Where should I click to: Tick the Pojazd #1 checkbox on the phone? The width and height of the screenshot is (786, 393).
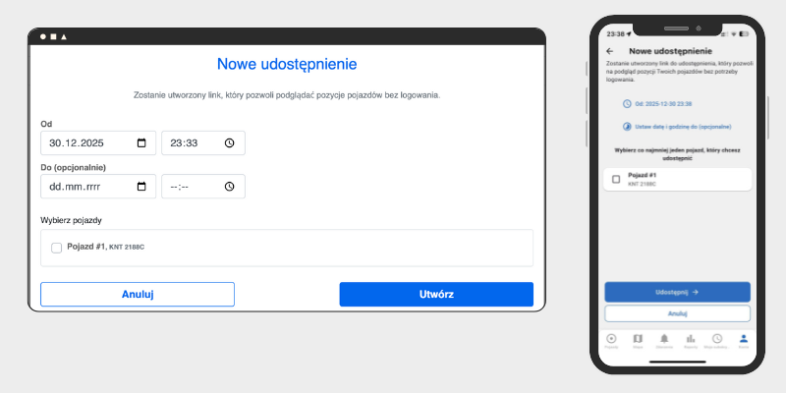coord(616,179)
